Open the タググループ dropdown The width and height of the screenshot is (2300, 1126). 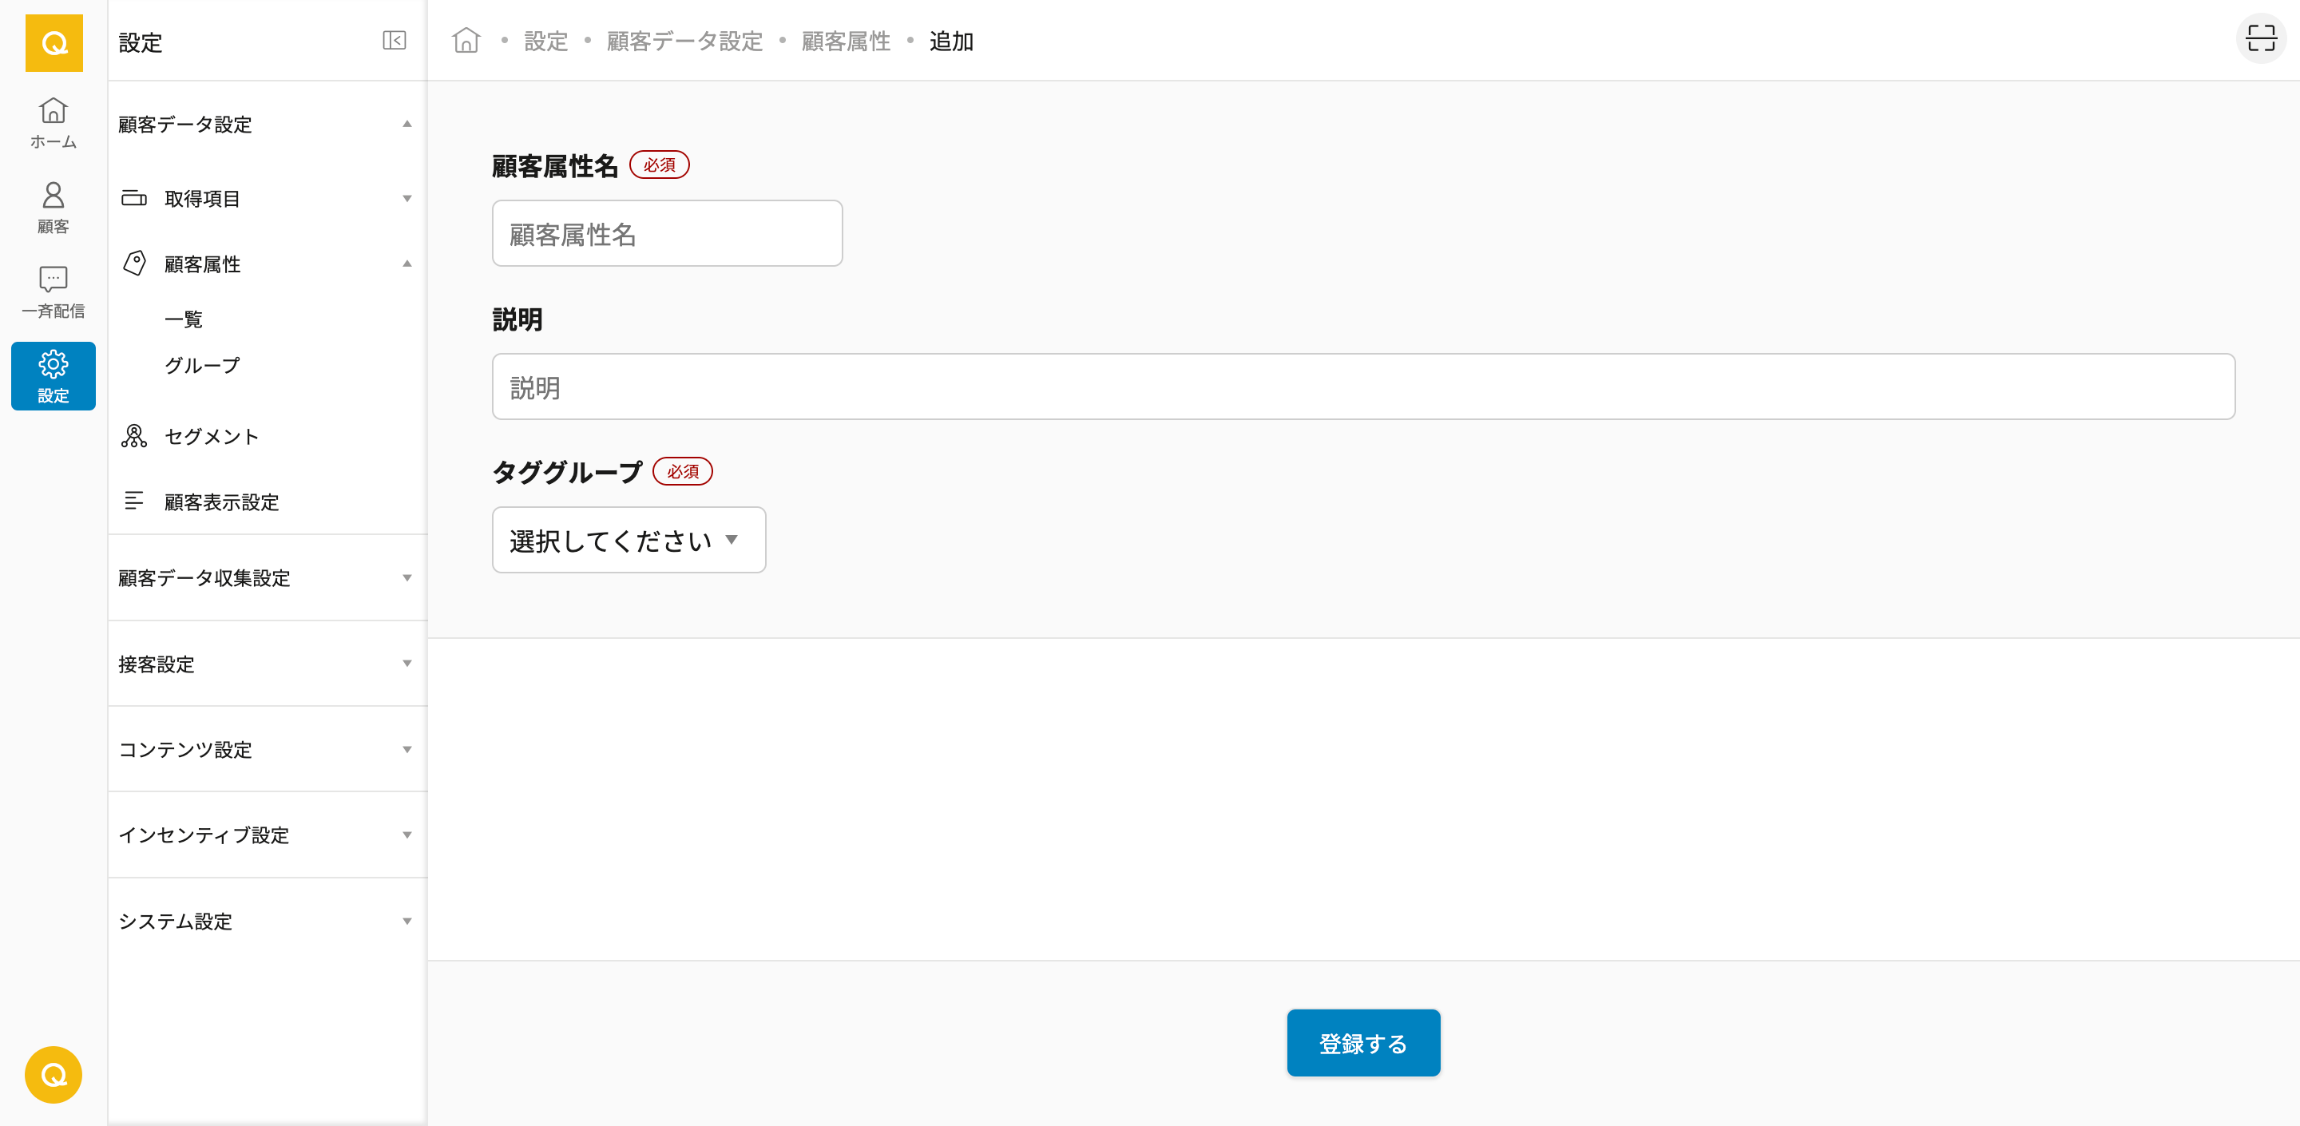[x=629, y=540]
